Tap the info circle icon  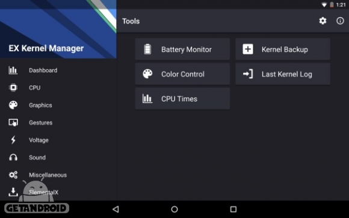tap(340, 21)
